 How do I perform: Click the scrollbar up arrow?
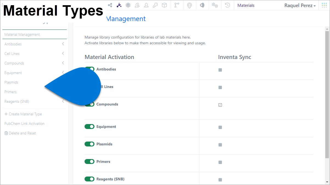pyautogui.click(x=327, y=29)
